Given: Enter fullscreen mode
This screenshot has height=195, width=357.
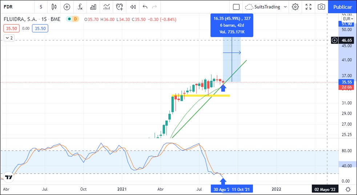Looking at the screenshot, I should tap(308, 7).
